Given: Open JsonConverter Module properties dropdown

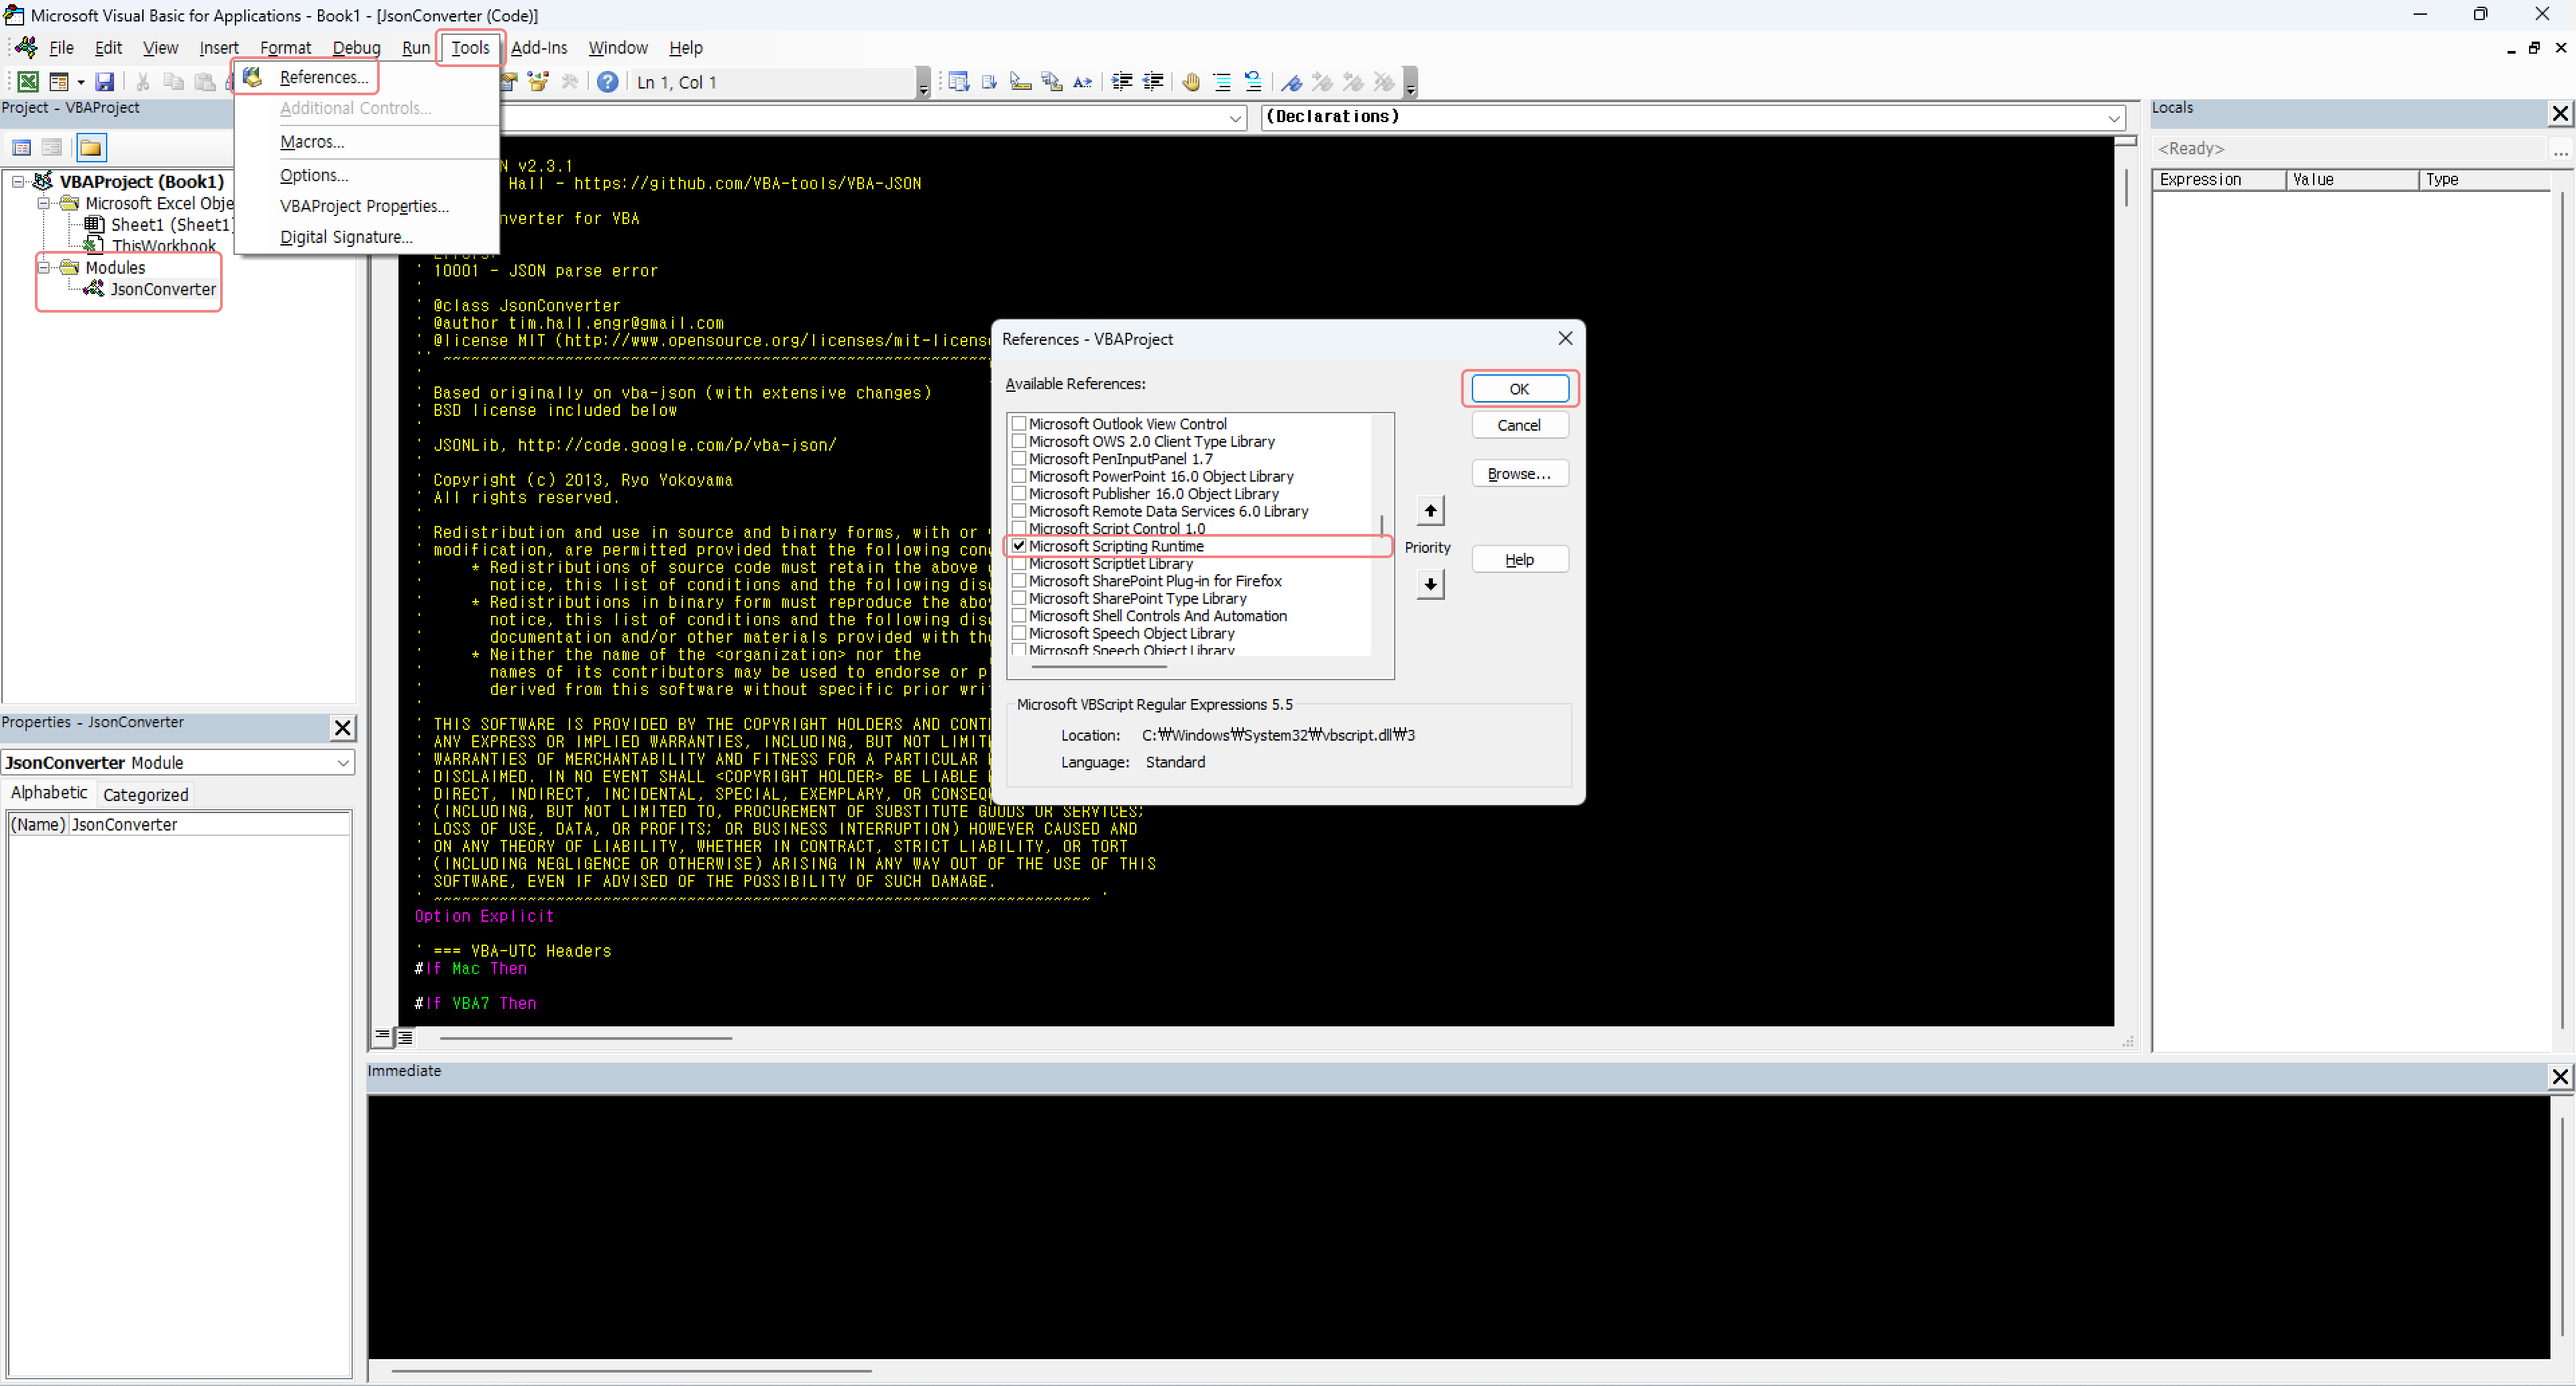Looking at the screenshot, I should click(x=343, y=763).
